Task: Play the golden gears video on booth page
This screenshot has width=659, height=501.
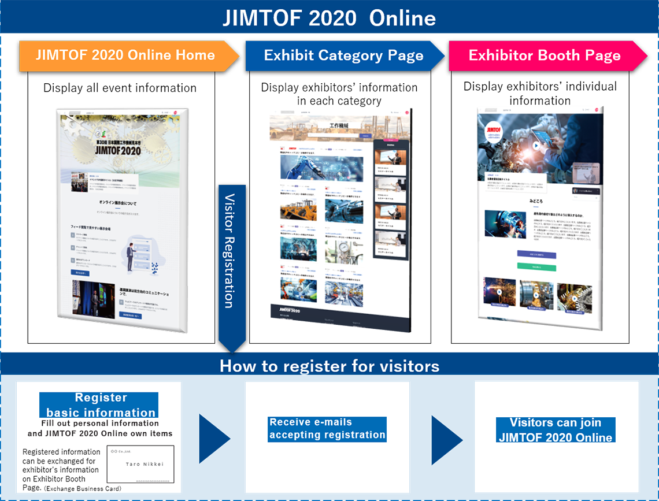Action: [x=575, y=299]
